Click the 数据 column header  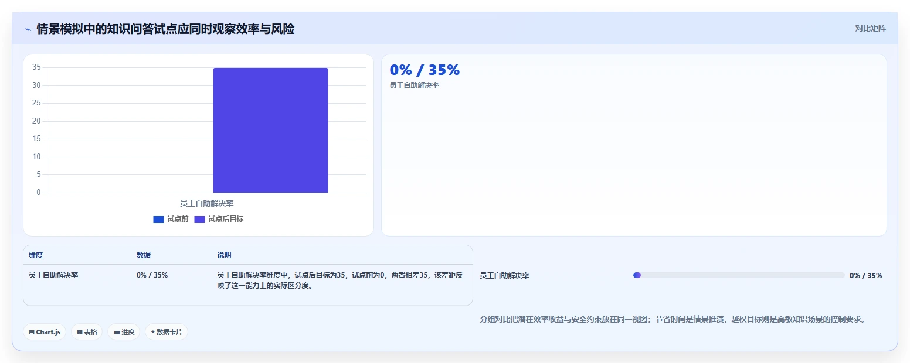click(144, 255)
